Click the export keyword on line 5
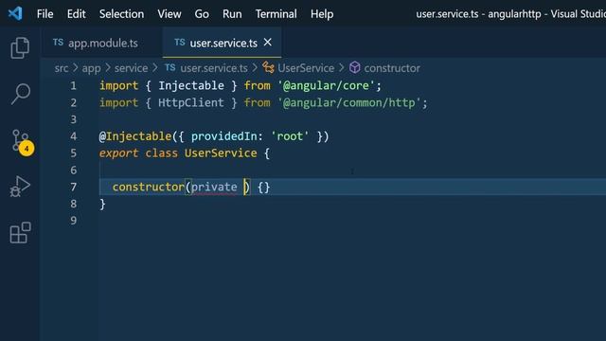 click(x=118, y=153)
